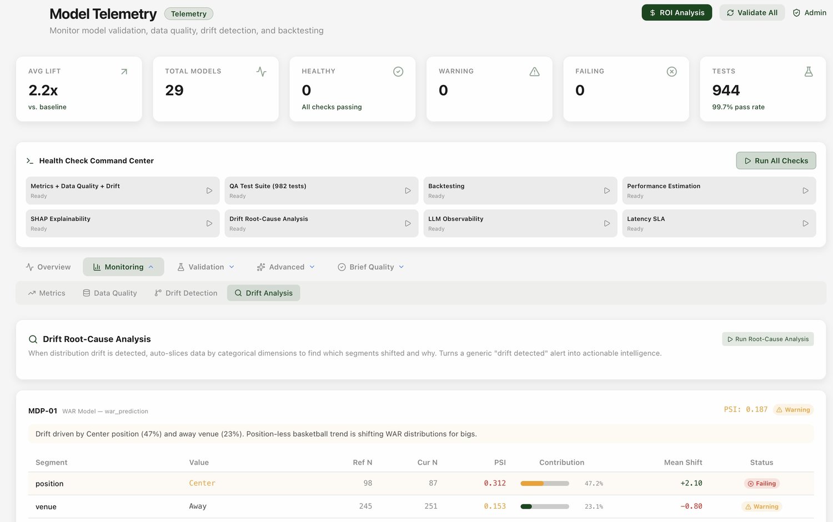Click the x-circle icon in FAILING card
The height and width of the screenshot is (522, 833).
[x=671, y=72]
